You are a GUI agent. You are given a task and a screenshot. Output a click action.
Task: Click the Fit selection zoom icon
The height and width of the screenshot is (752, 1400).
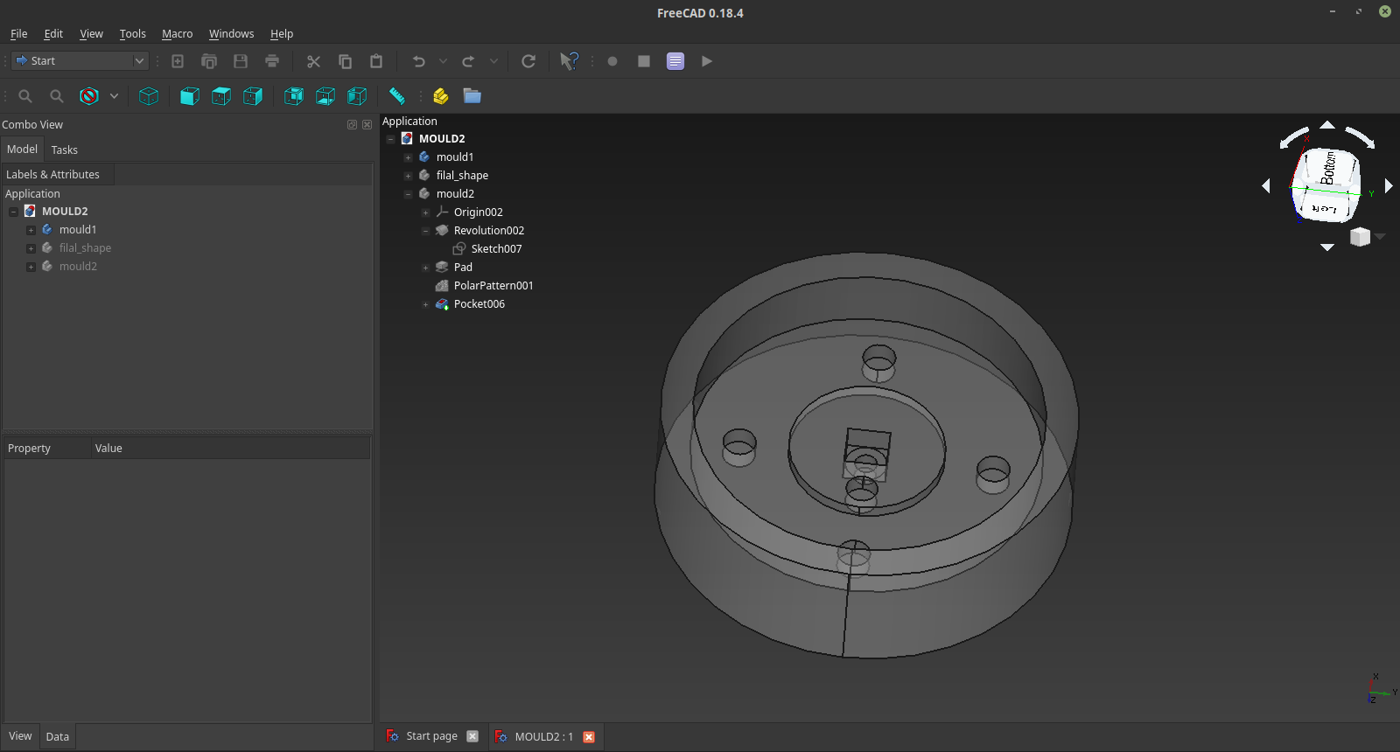[57, 96]
